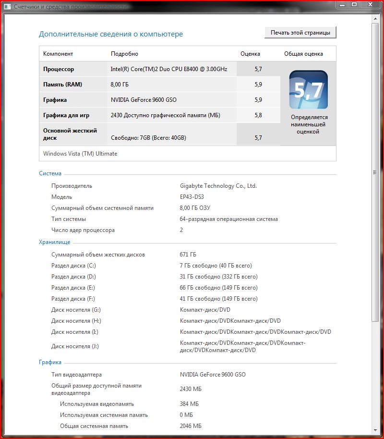Click the 'Оценка' column header
The height and width of the screenshot is (439, 384).
pos(250,54)
